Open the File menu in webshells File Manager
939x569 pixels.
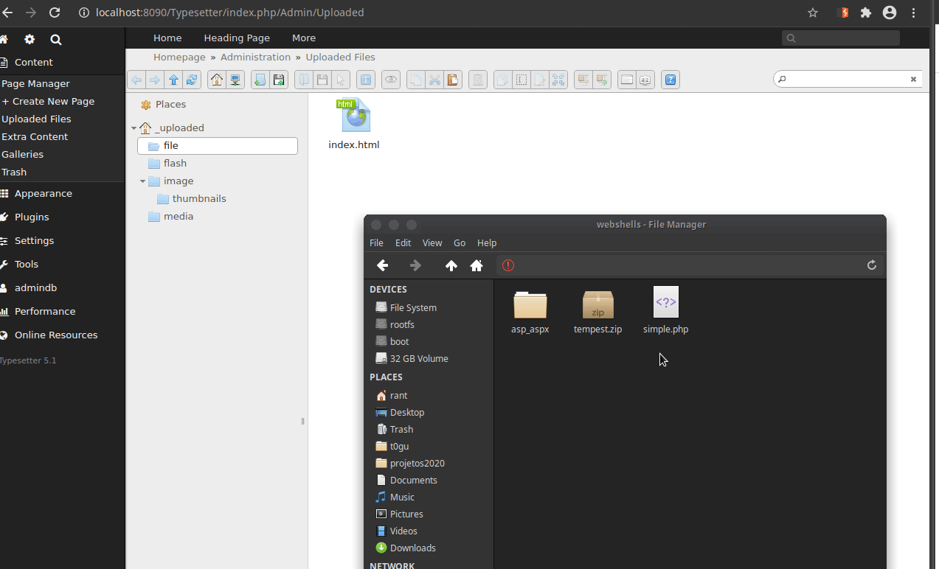click(375, 242)
